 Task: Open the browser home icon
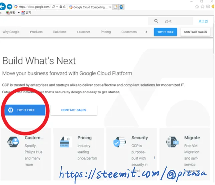click(197, 7)
